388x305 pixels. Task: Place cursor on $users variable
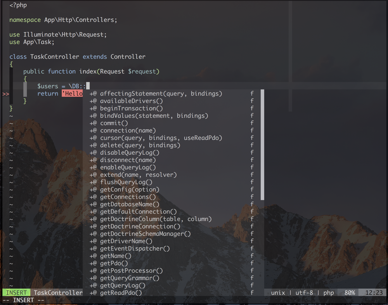tap(47, 86)
